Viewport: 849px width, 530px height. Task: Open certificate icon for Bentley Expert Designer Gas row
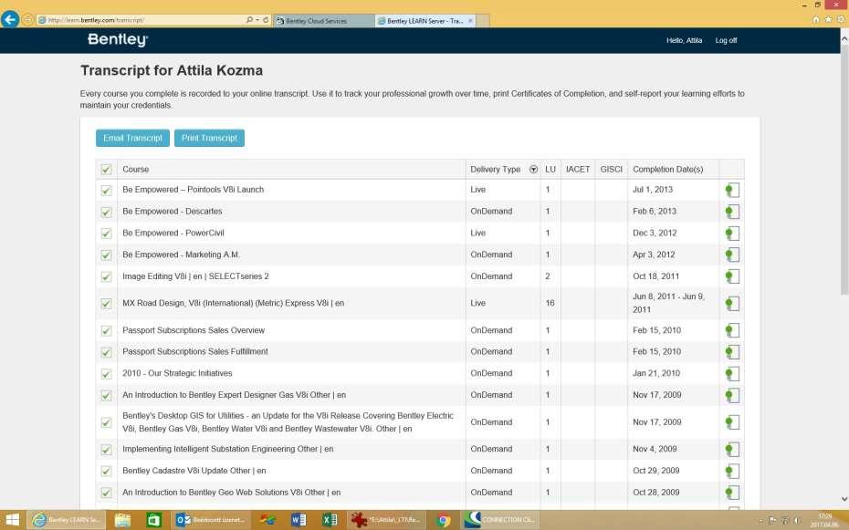[x=732, y=395]
